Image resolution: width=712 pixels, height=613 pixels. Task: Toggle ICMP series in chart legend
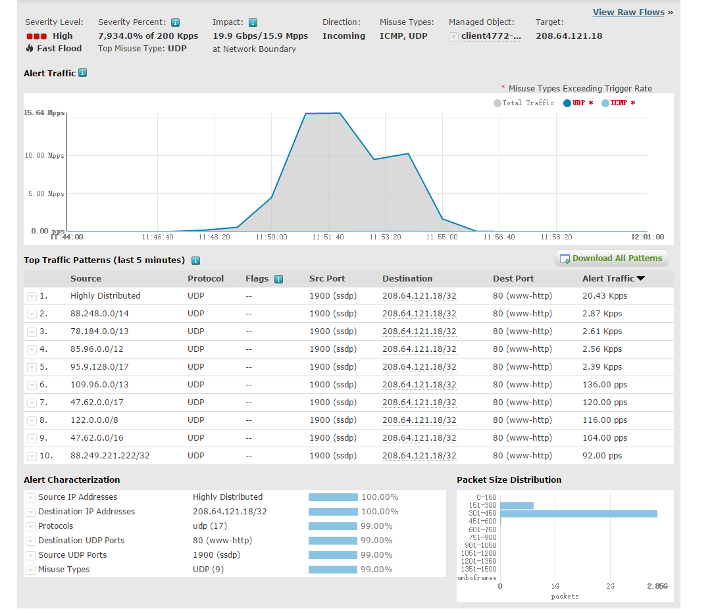[x=618, y=103]
